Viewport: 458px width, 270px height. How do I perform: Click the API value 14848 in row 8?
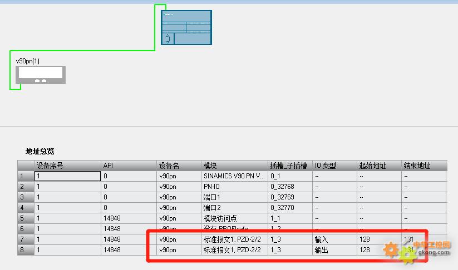click(x=129, y=250)
